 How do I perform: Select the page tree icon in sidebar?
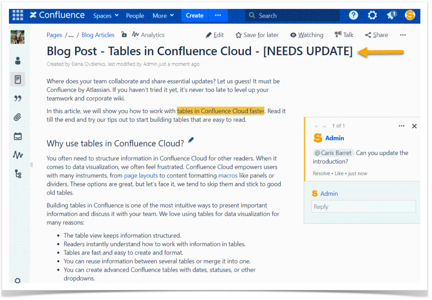coord(17,174)
